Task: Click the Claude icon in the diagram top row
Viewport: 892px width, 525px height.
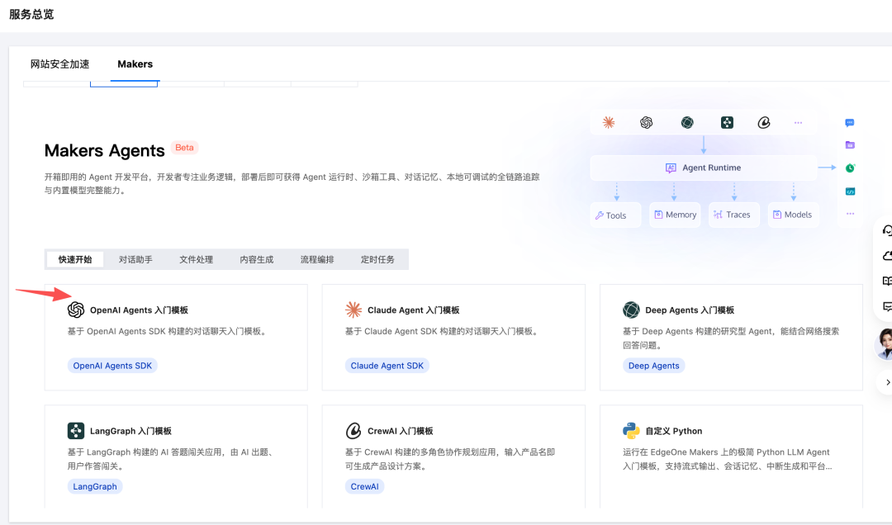Action: tap(609, 122)
